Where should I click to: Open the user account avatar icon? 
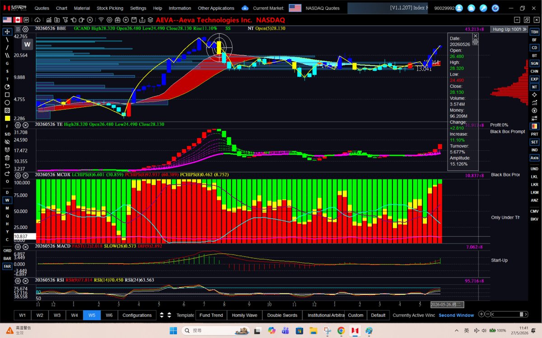click(x=459, y=8)
